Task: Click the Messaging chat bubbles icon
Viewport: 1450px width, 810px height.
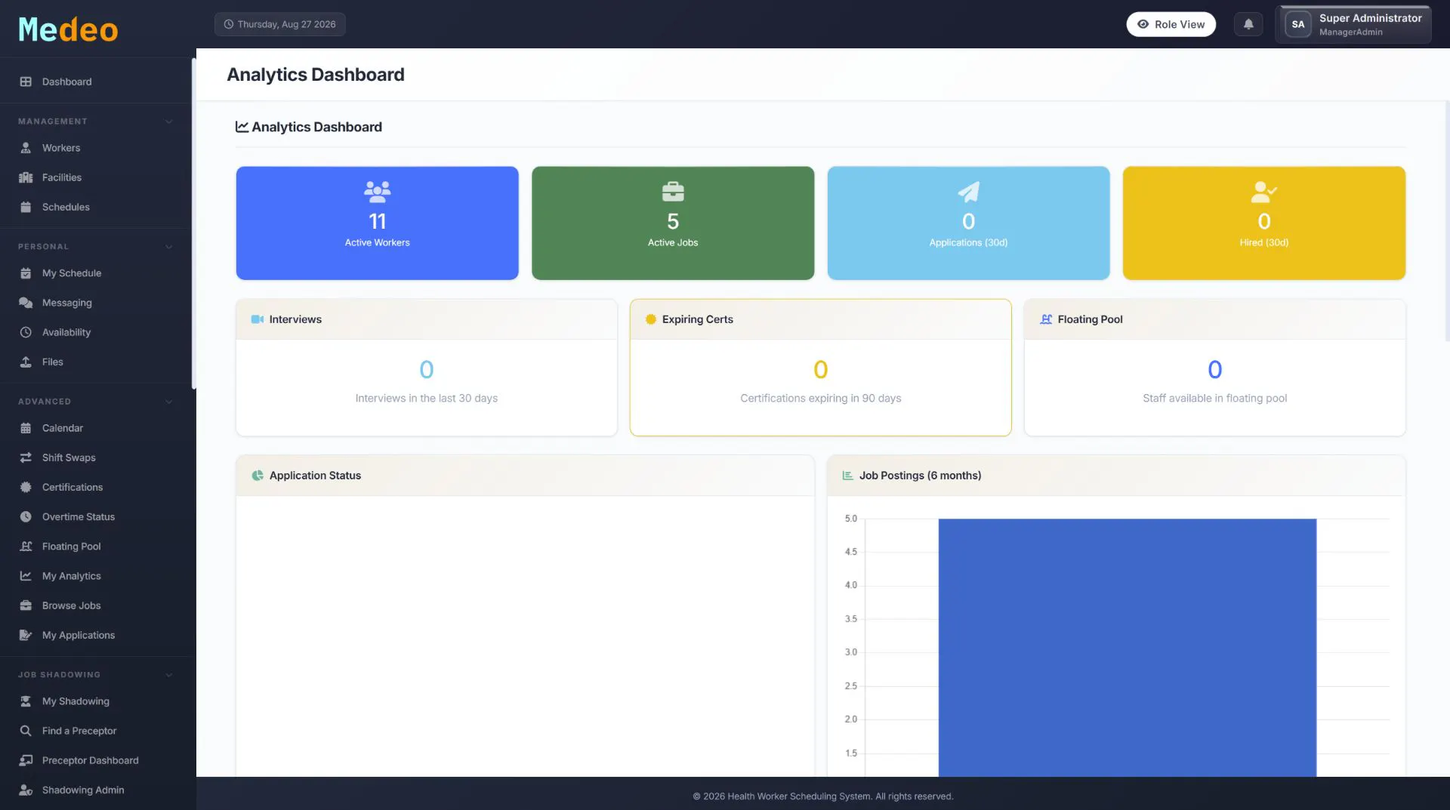Action: 26,303
